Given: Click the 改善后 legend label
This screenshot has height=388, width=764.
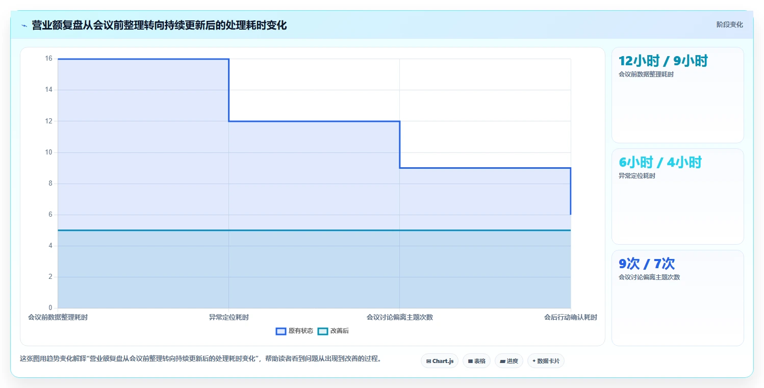Looking at the screenshot, I should pos(340,331).
